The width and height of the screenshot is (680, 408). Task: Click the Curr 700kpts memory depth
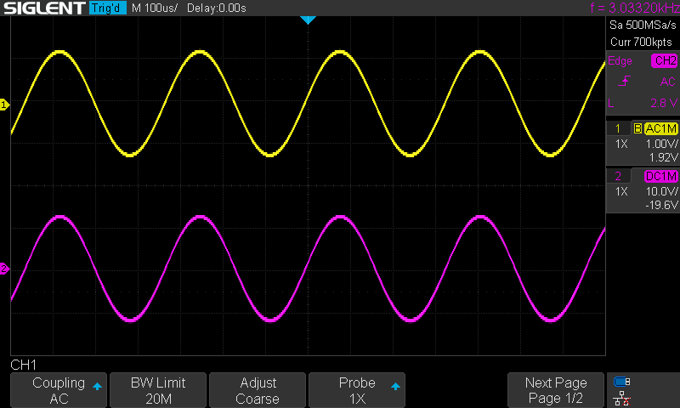tap(641, 42)
